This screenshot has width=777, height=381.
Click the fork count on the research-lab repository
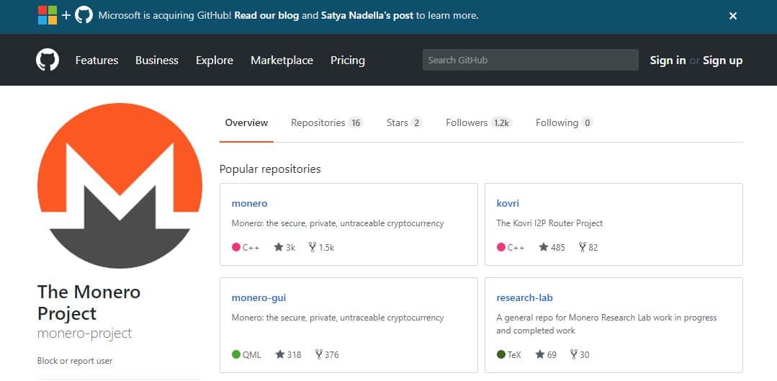click(x=579, y=354)
